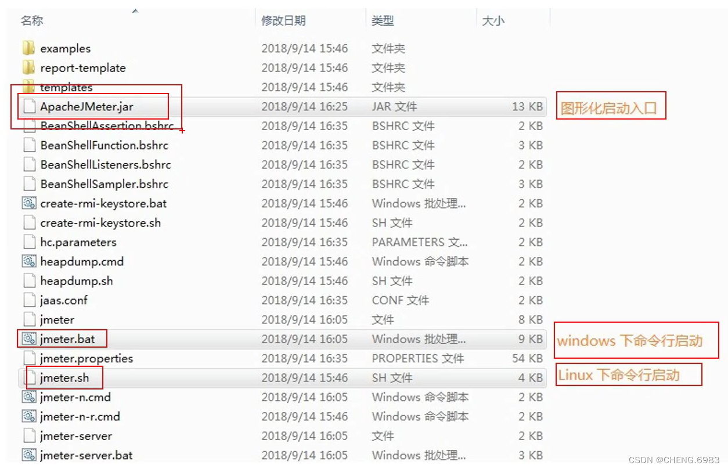
Task: Click the 4 KB size of jmeter.sh
Action: tap(531, 378)
